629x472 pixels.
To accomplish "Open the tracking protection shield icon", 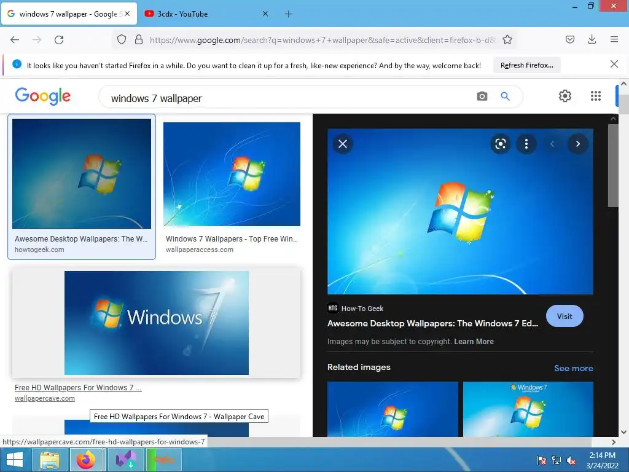I will pyautogui.click(x=122, y=40).
